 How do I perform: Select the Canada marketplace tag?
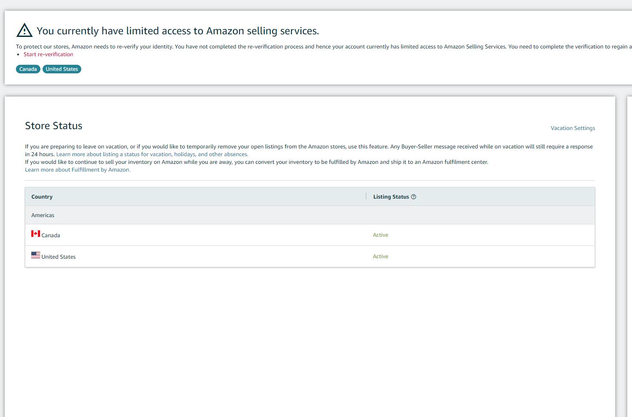click(x=28, y=69)
